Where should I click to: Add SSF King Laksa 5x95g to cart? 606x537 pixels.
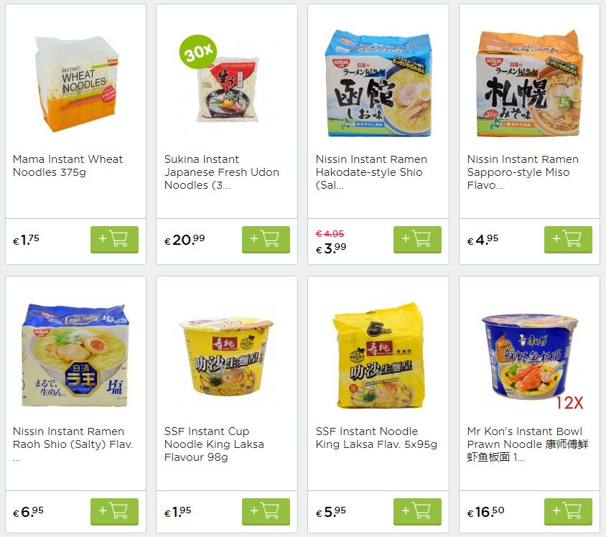[417, 511]
